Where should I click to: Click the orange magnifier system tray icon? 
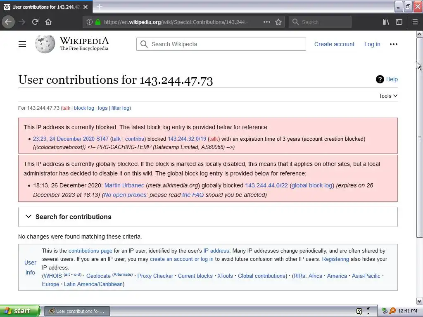pyautogui.click(x=392, y=311)
